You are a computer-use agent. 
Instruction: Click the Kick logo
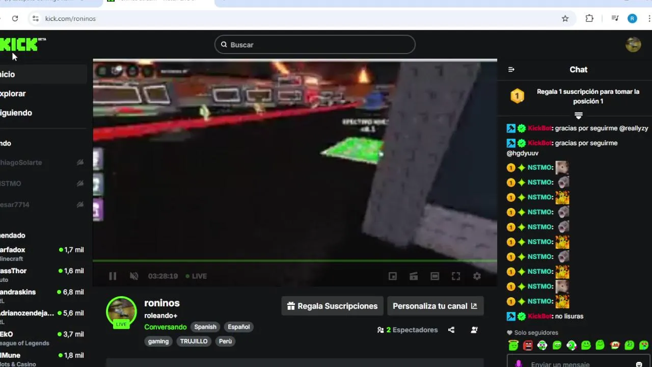[20, 44]
